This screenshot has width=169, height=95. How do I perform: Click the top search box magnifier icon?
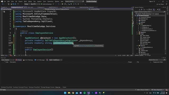click(83, 1)
